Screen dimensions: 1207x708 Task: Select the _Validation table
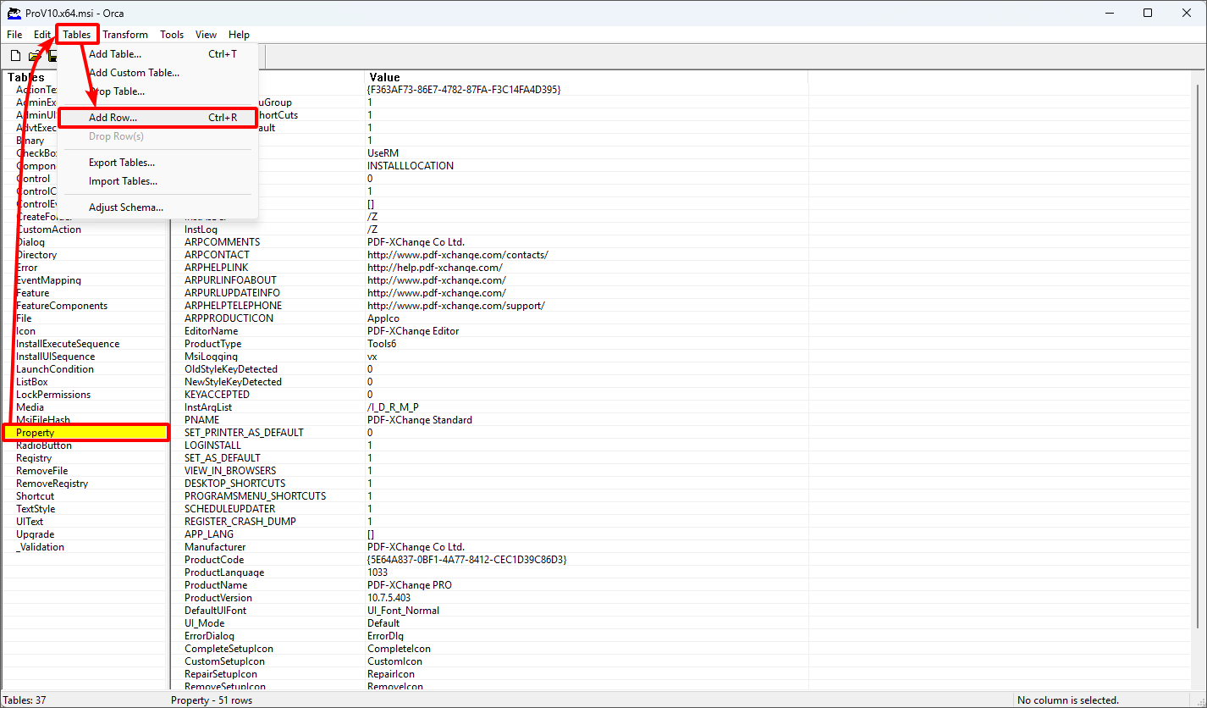(x=41, y=547)
